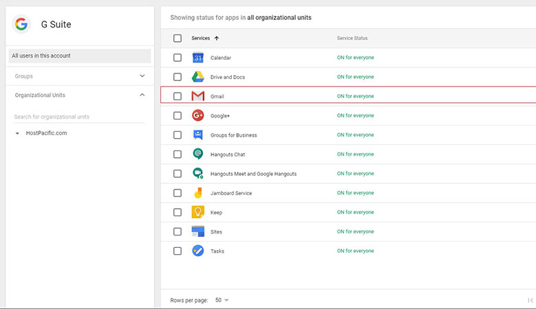Image resolution: width=536 pixels, height=309 pixels.
Task: Open the Tasks service name
Action: click(217, 251)
